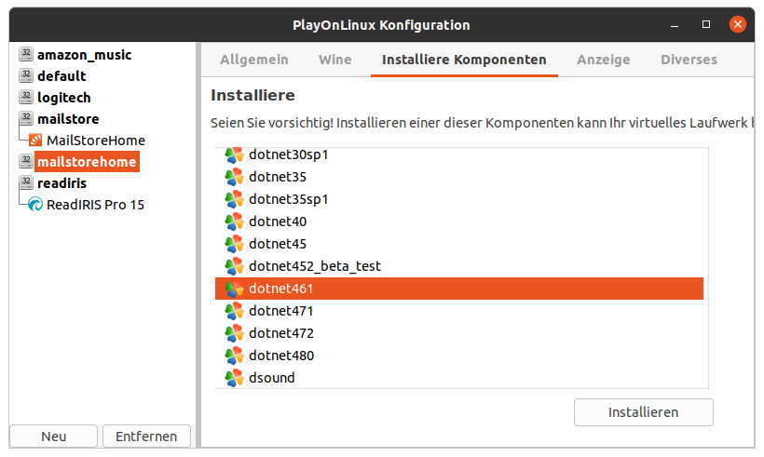Select the mailstore virtual drive
Image resolution: width=764 pixels, height=457 pixels.
point(68,119)
